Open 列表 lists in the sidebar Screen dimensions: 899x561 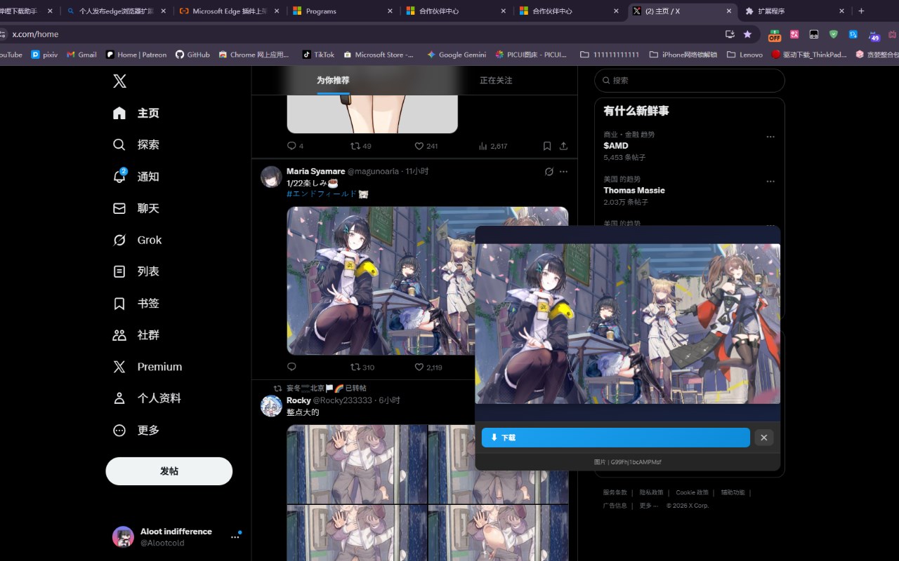click(136, 271)
